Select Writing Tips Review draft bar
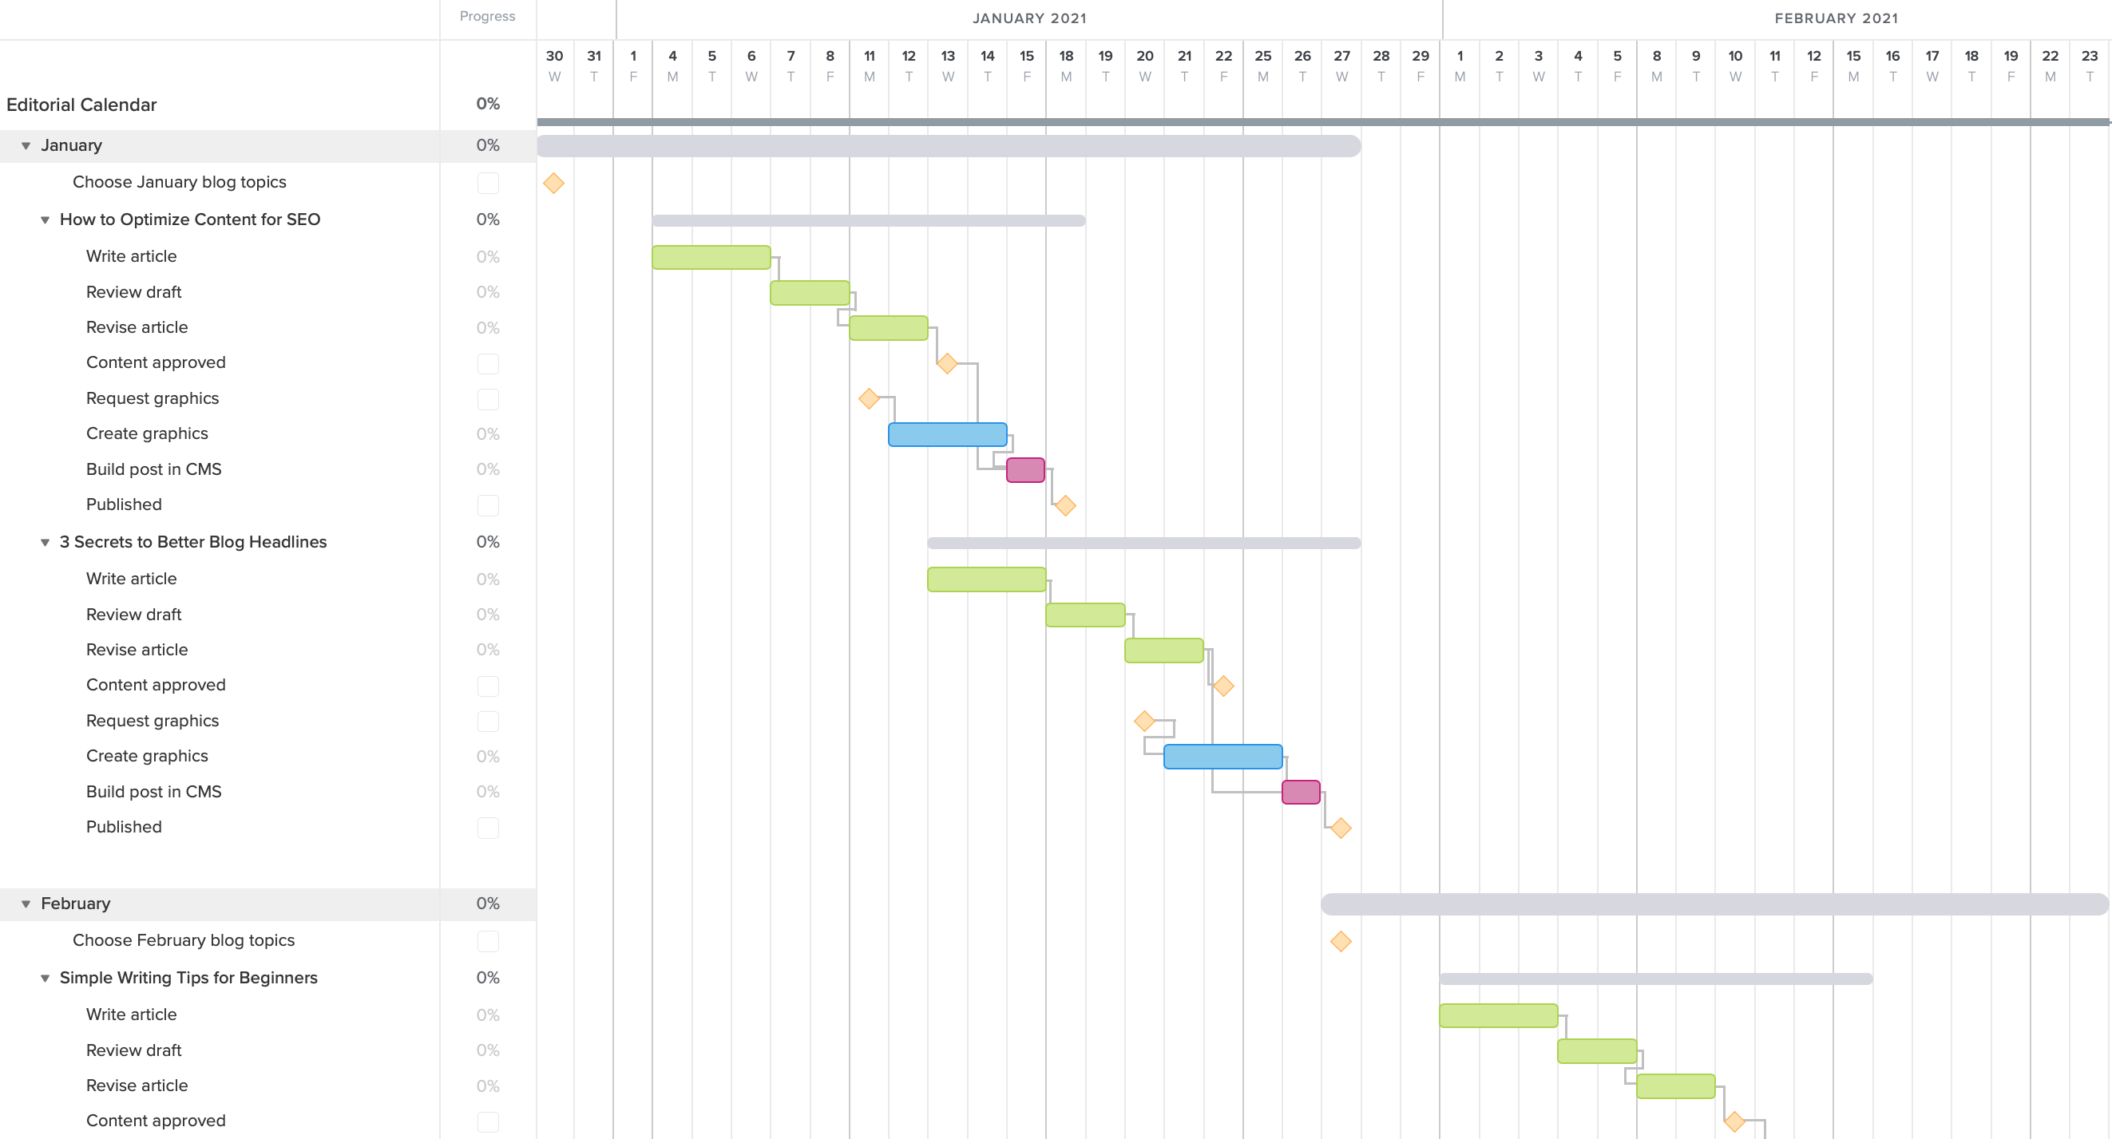The width and height of the screenshot is (2112, 1139). (1596, 1050)
